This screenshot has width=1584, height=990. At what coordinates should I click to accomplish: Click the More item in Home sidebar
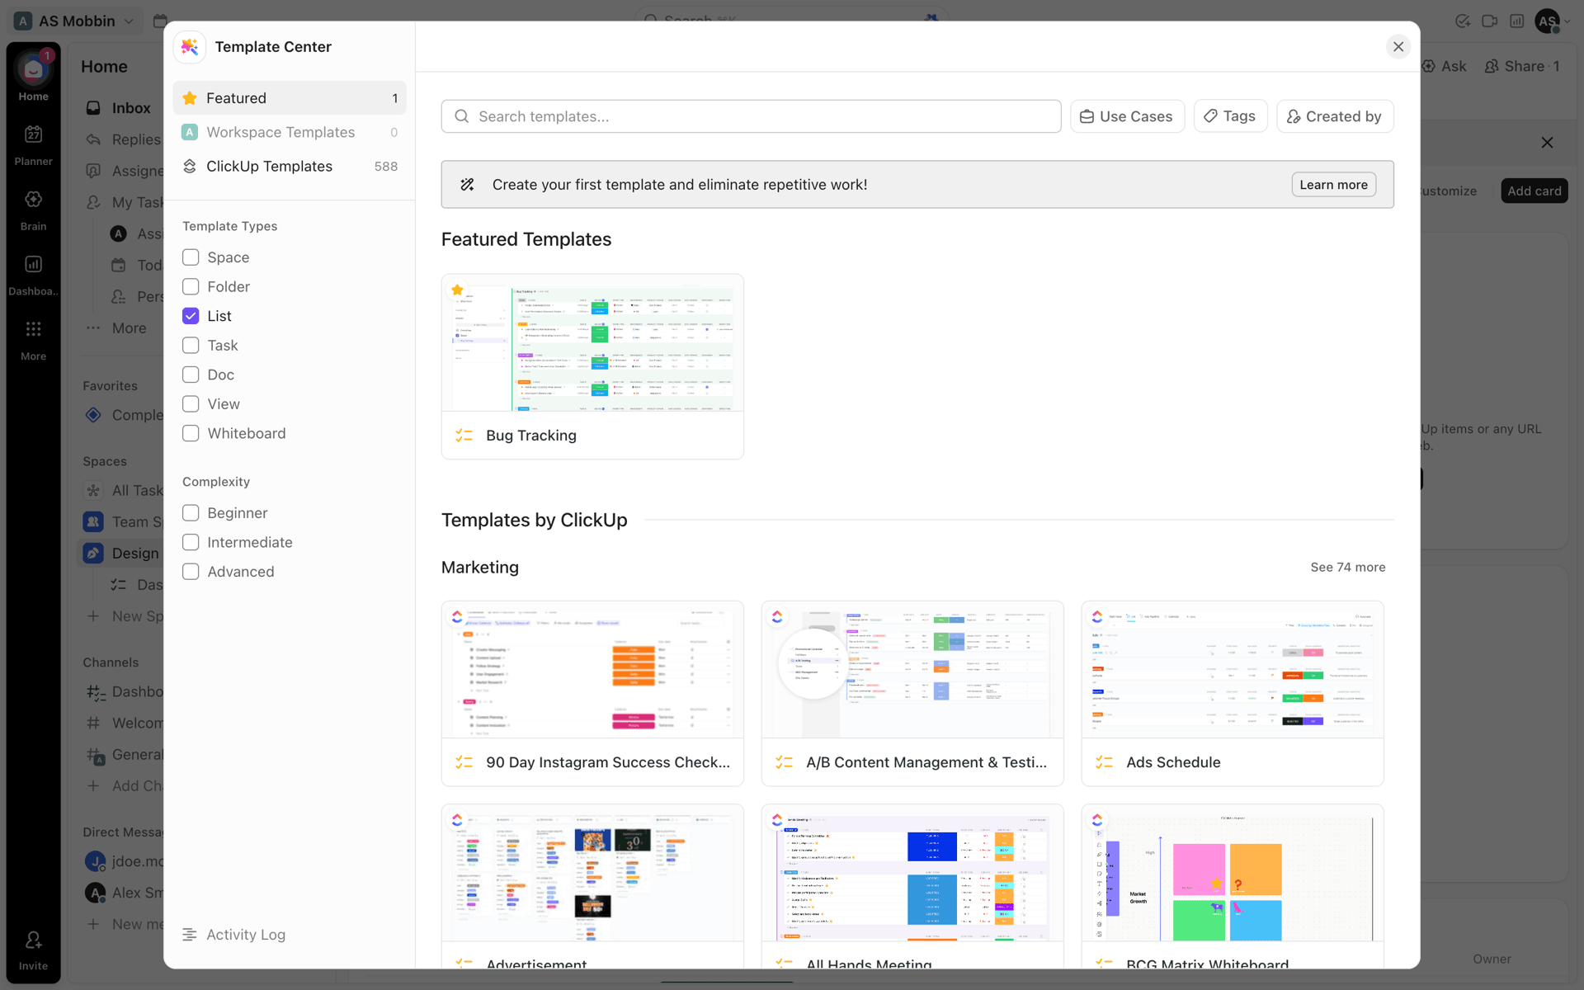pos(115,328)
